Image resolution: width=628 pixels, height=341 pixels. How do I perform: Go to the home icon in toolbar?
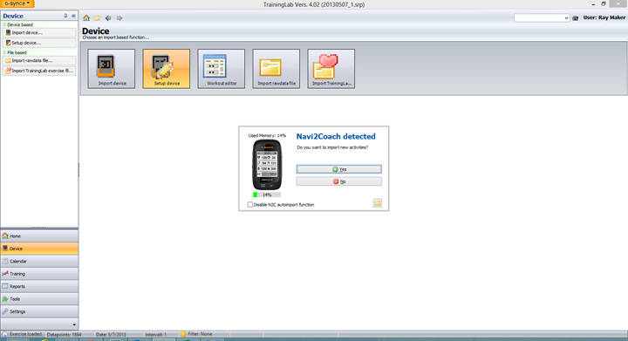(x=86, y=18)
